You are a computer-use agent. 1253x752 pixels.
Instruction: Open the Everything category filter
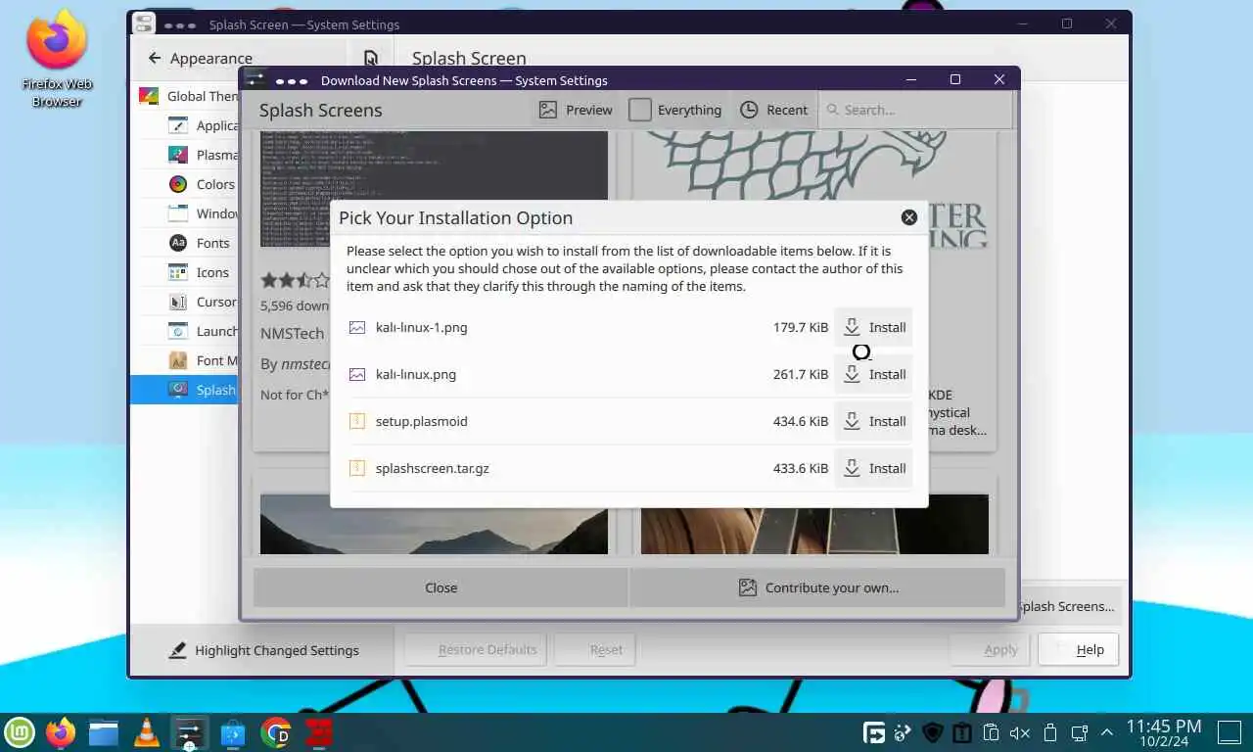[x=675, y=110]
